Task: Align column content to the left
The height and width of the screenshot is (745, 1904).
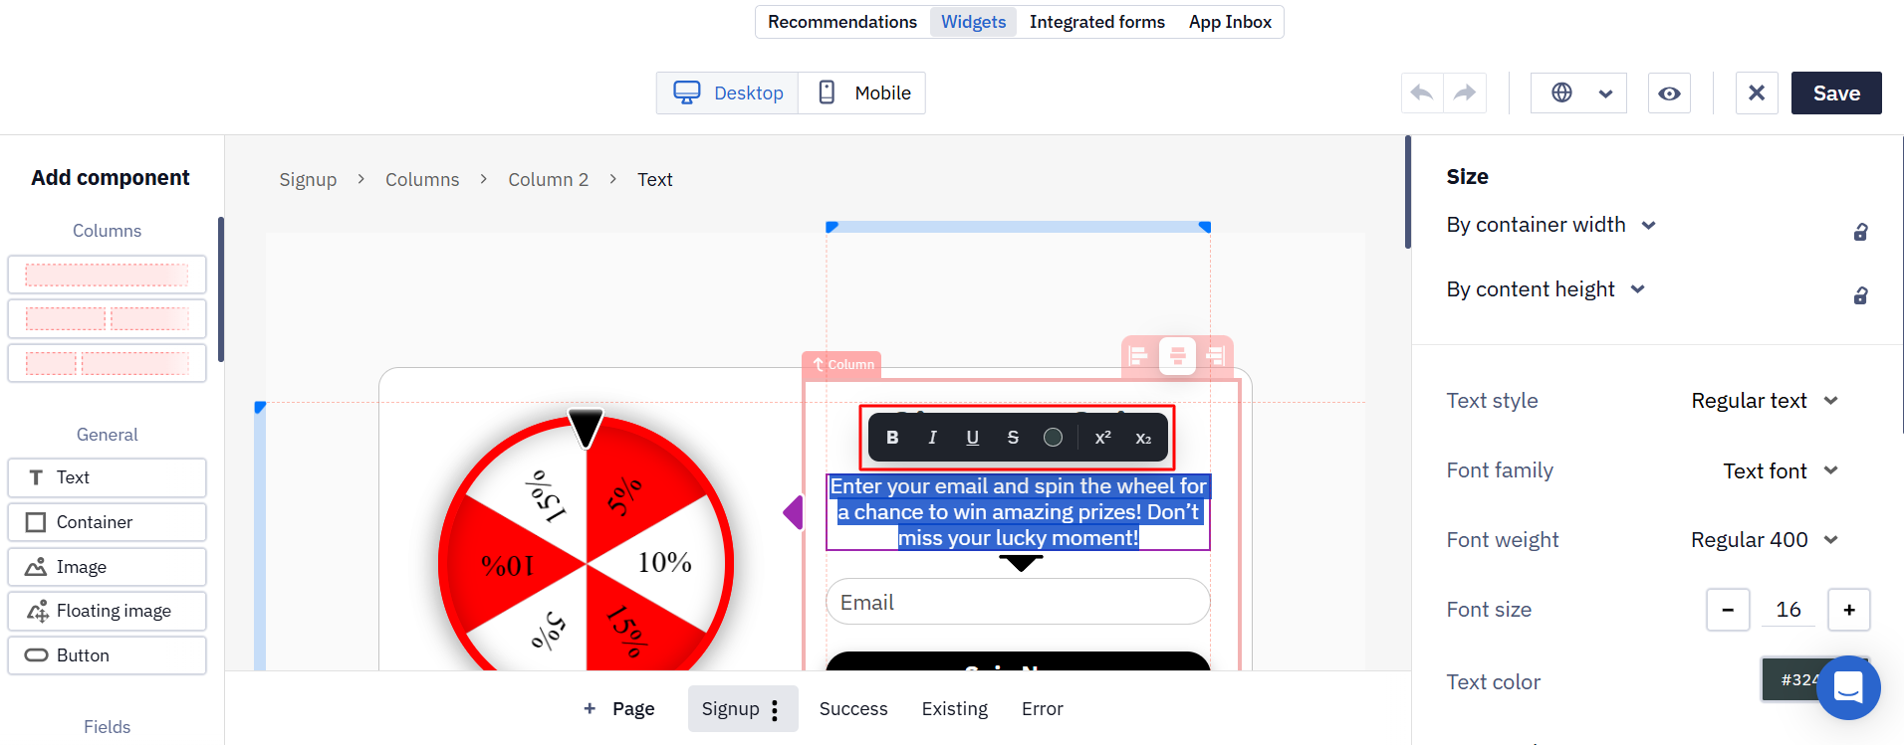Action: [x=1139, y=356]
